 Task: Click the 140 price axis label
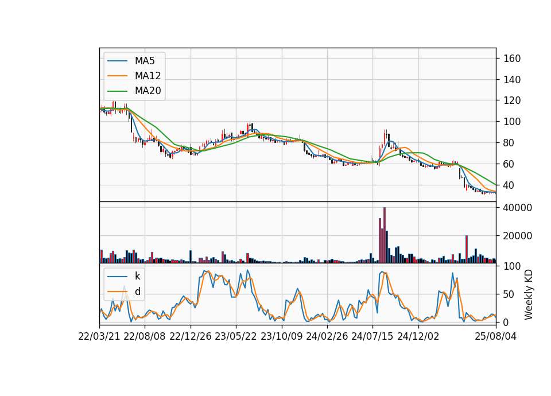coord(512,80)
